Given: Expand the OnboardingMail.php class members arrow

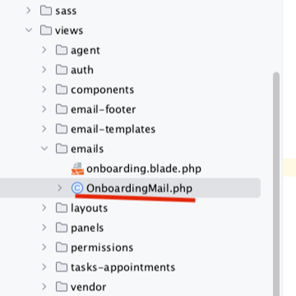Looking at the screenshot, I should point(60,188).
